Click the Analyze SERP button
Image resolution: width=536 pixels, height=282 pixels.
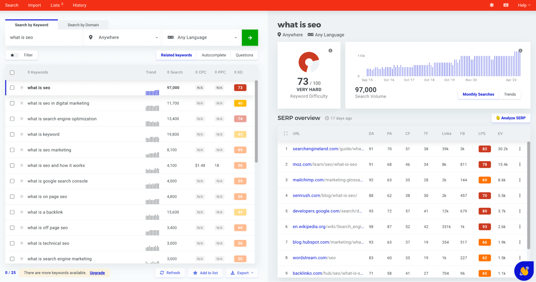(x=511, y=118)
